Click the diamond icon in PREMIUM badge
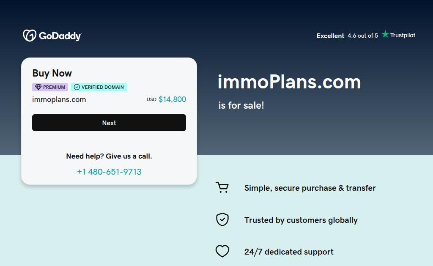Viewport: 433px width, 266px height. coord(38,87)
